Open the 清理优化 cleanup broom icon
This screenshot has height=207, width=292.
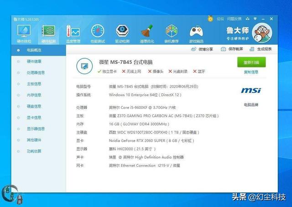pyautogui.click(x=147, y=34)
